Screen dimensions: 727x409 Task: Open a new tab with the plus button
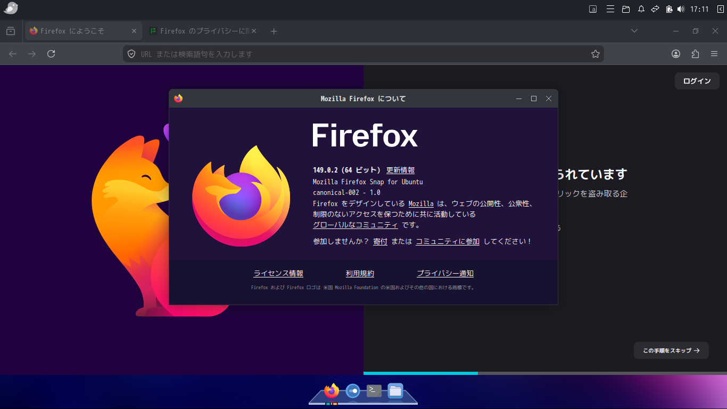tap(274, 31)
